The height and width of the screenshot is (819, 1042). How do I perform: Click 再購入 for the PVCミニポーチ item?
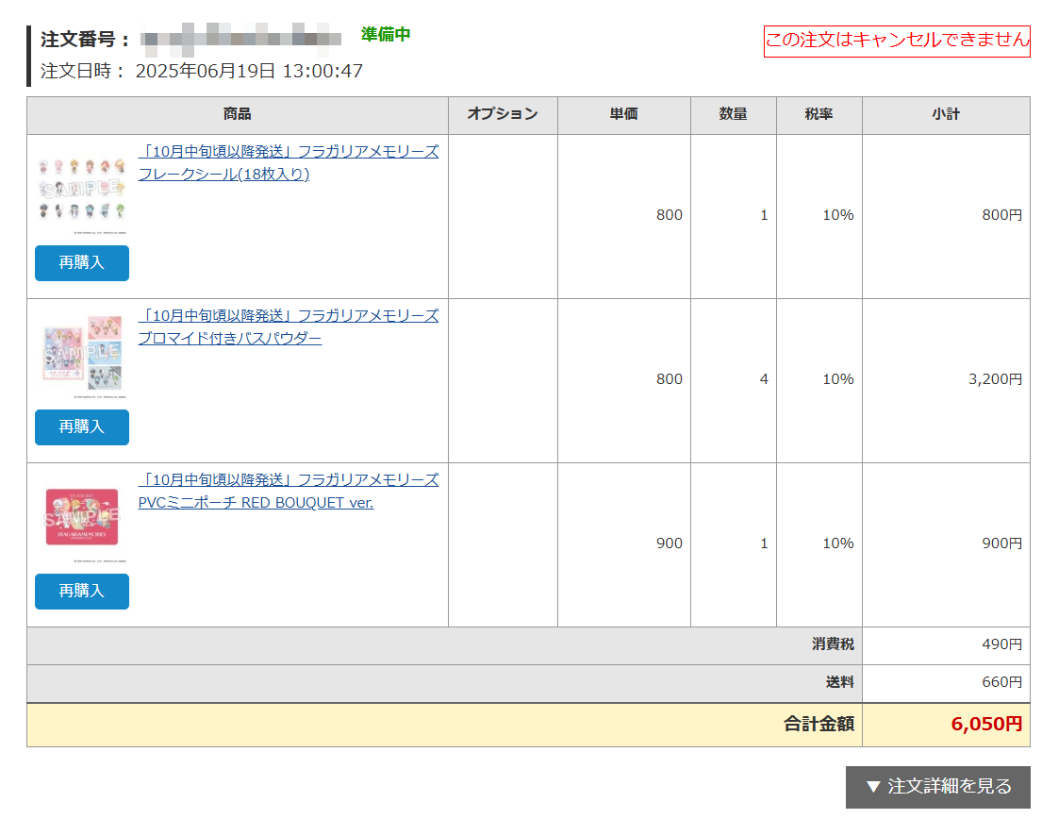(x=82, y=592)
